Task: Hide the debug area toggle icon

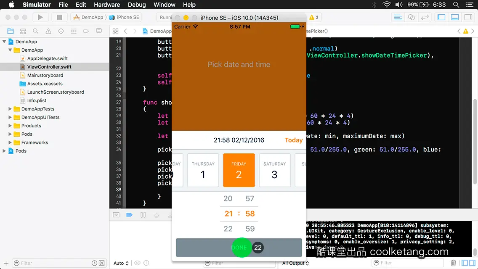Action: click(x=116, y=215)
